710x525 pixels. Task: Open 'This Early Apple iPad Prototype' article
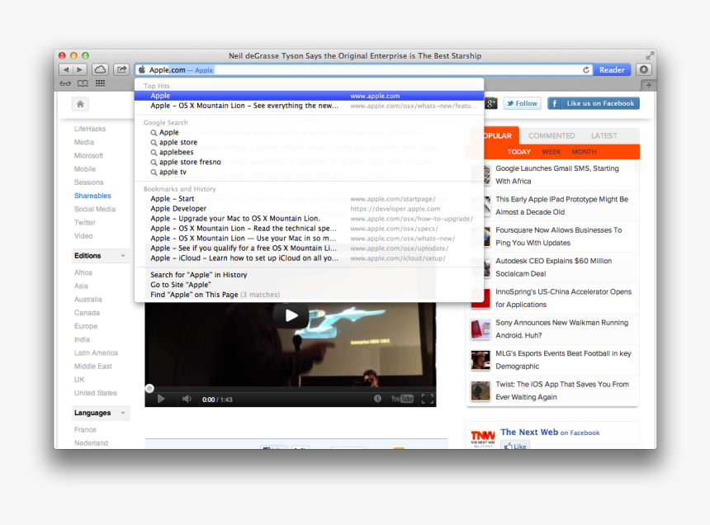click(561, 206)
